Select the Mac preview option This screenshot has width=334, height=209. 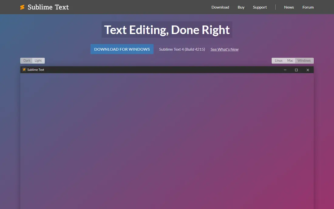tap(290, 60)
